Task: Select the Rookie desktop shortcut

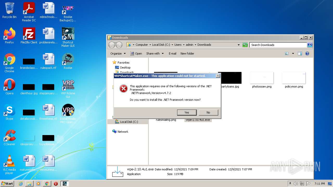Action: [68, 61]
